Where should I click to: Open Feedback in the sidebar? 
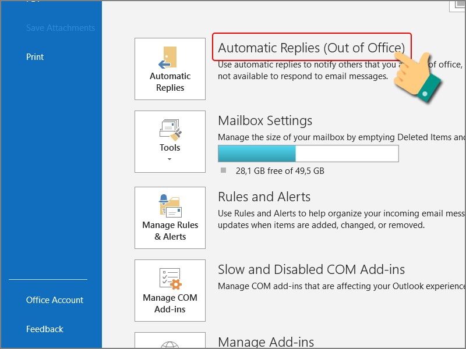pos(45,329)
